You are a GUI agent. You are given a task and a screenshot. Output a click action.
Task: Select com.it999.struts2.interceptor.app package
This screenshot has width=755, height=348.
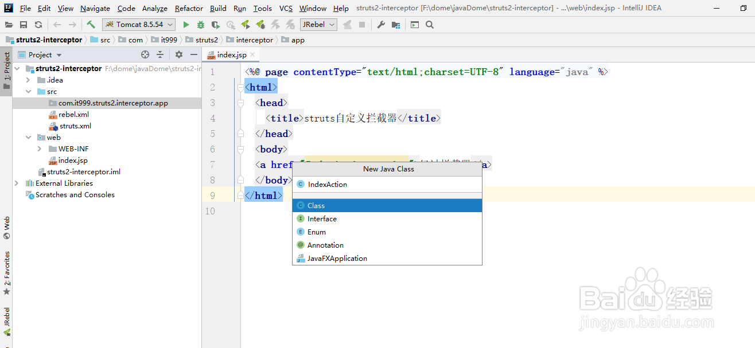coord(107,103)
